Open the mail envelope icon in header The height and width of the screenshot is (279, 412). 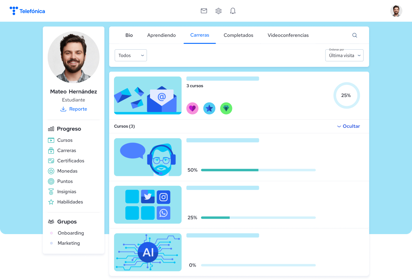tap(204, 11)
